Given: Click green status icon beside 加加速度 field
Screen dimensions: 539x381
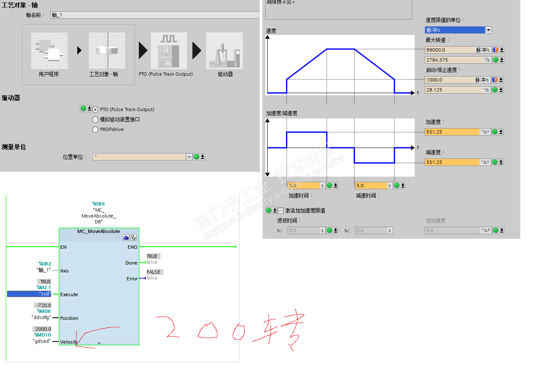Looking at the screenshot, I should click(x=495, y=230).
